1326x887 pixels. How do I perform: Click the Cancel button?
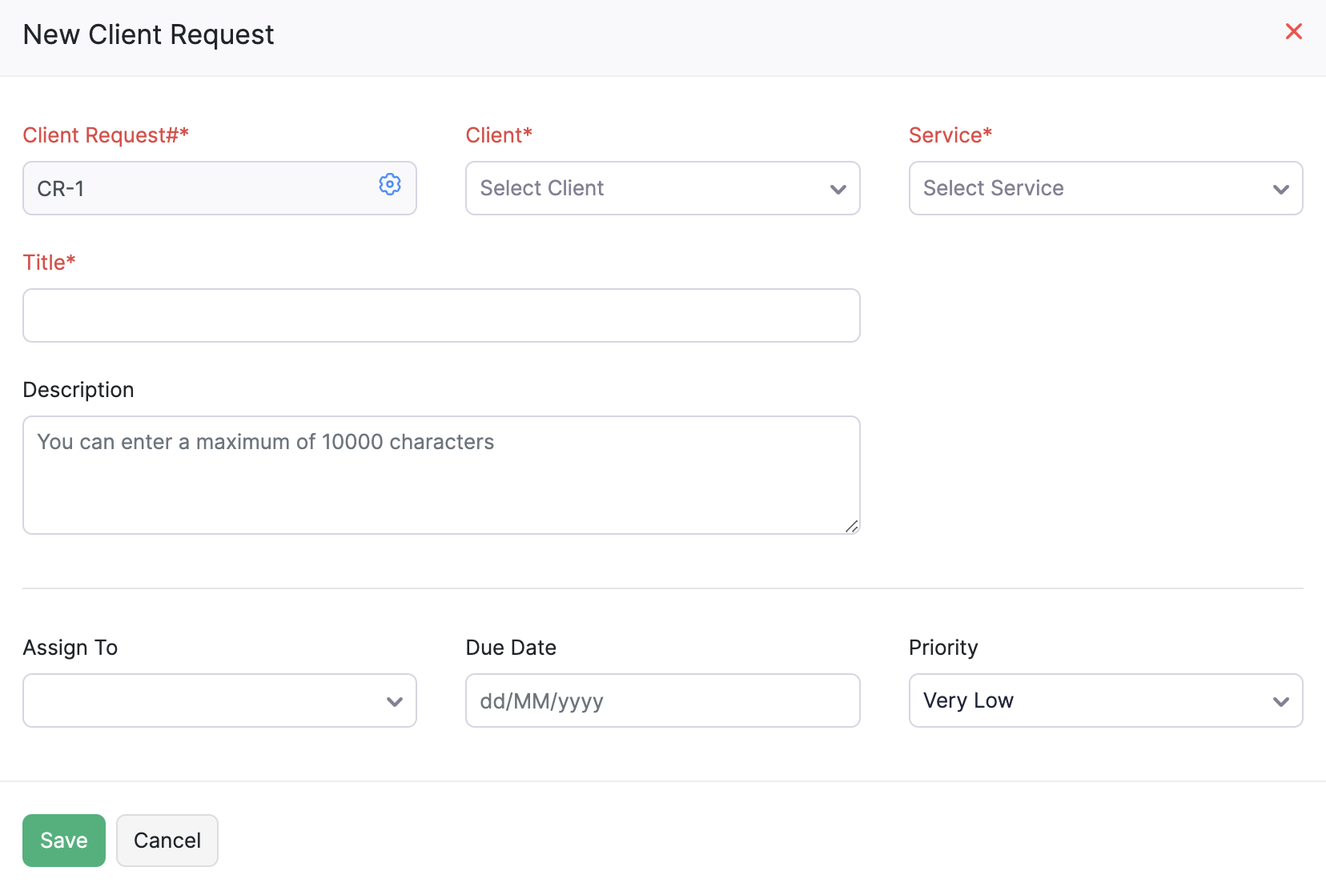click(167, 840)
